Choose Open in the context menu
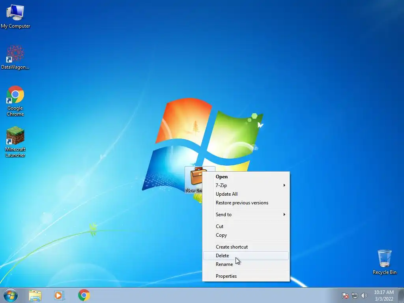Screen dimensions: 404x303 tap(246, 177)
